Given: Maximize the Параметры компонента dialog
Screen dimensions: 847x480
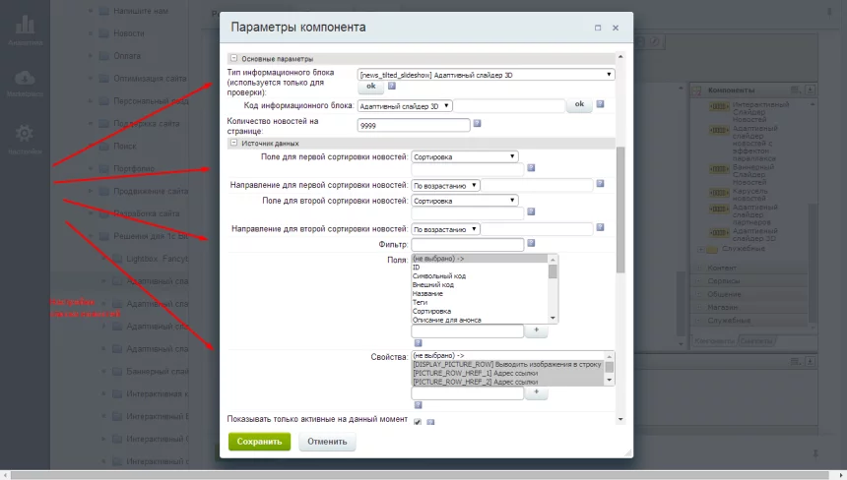Looking at the screenshot, I should 598,28.
